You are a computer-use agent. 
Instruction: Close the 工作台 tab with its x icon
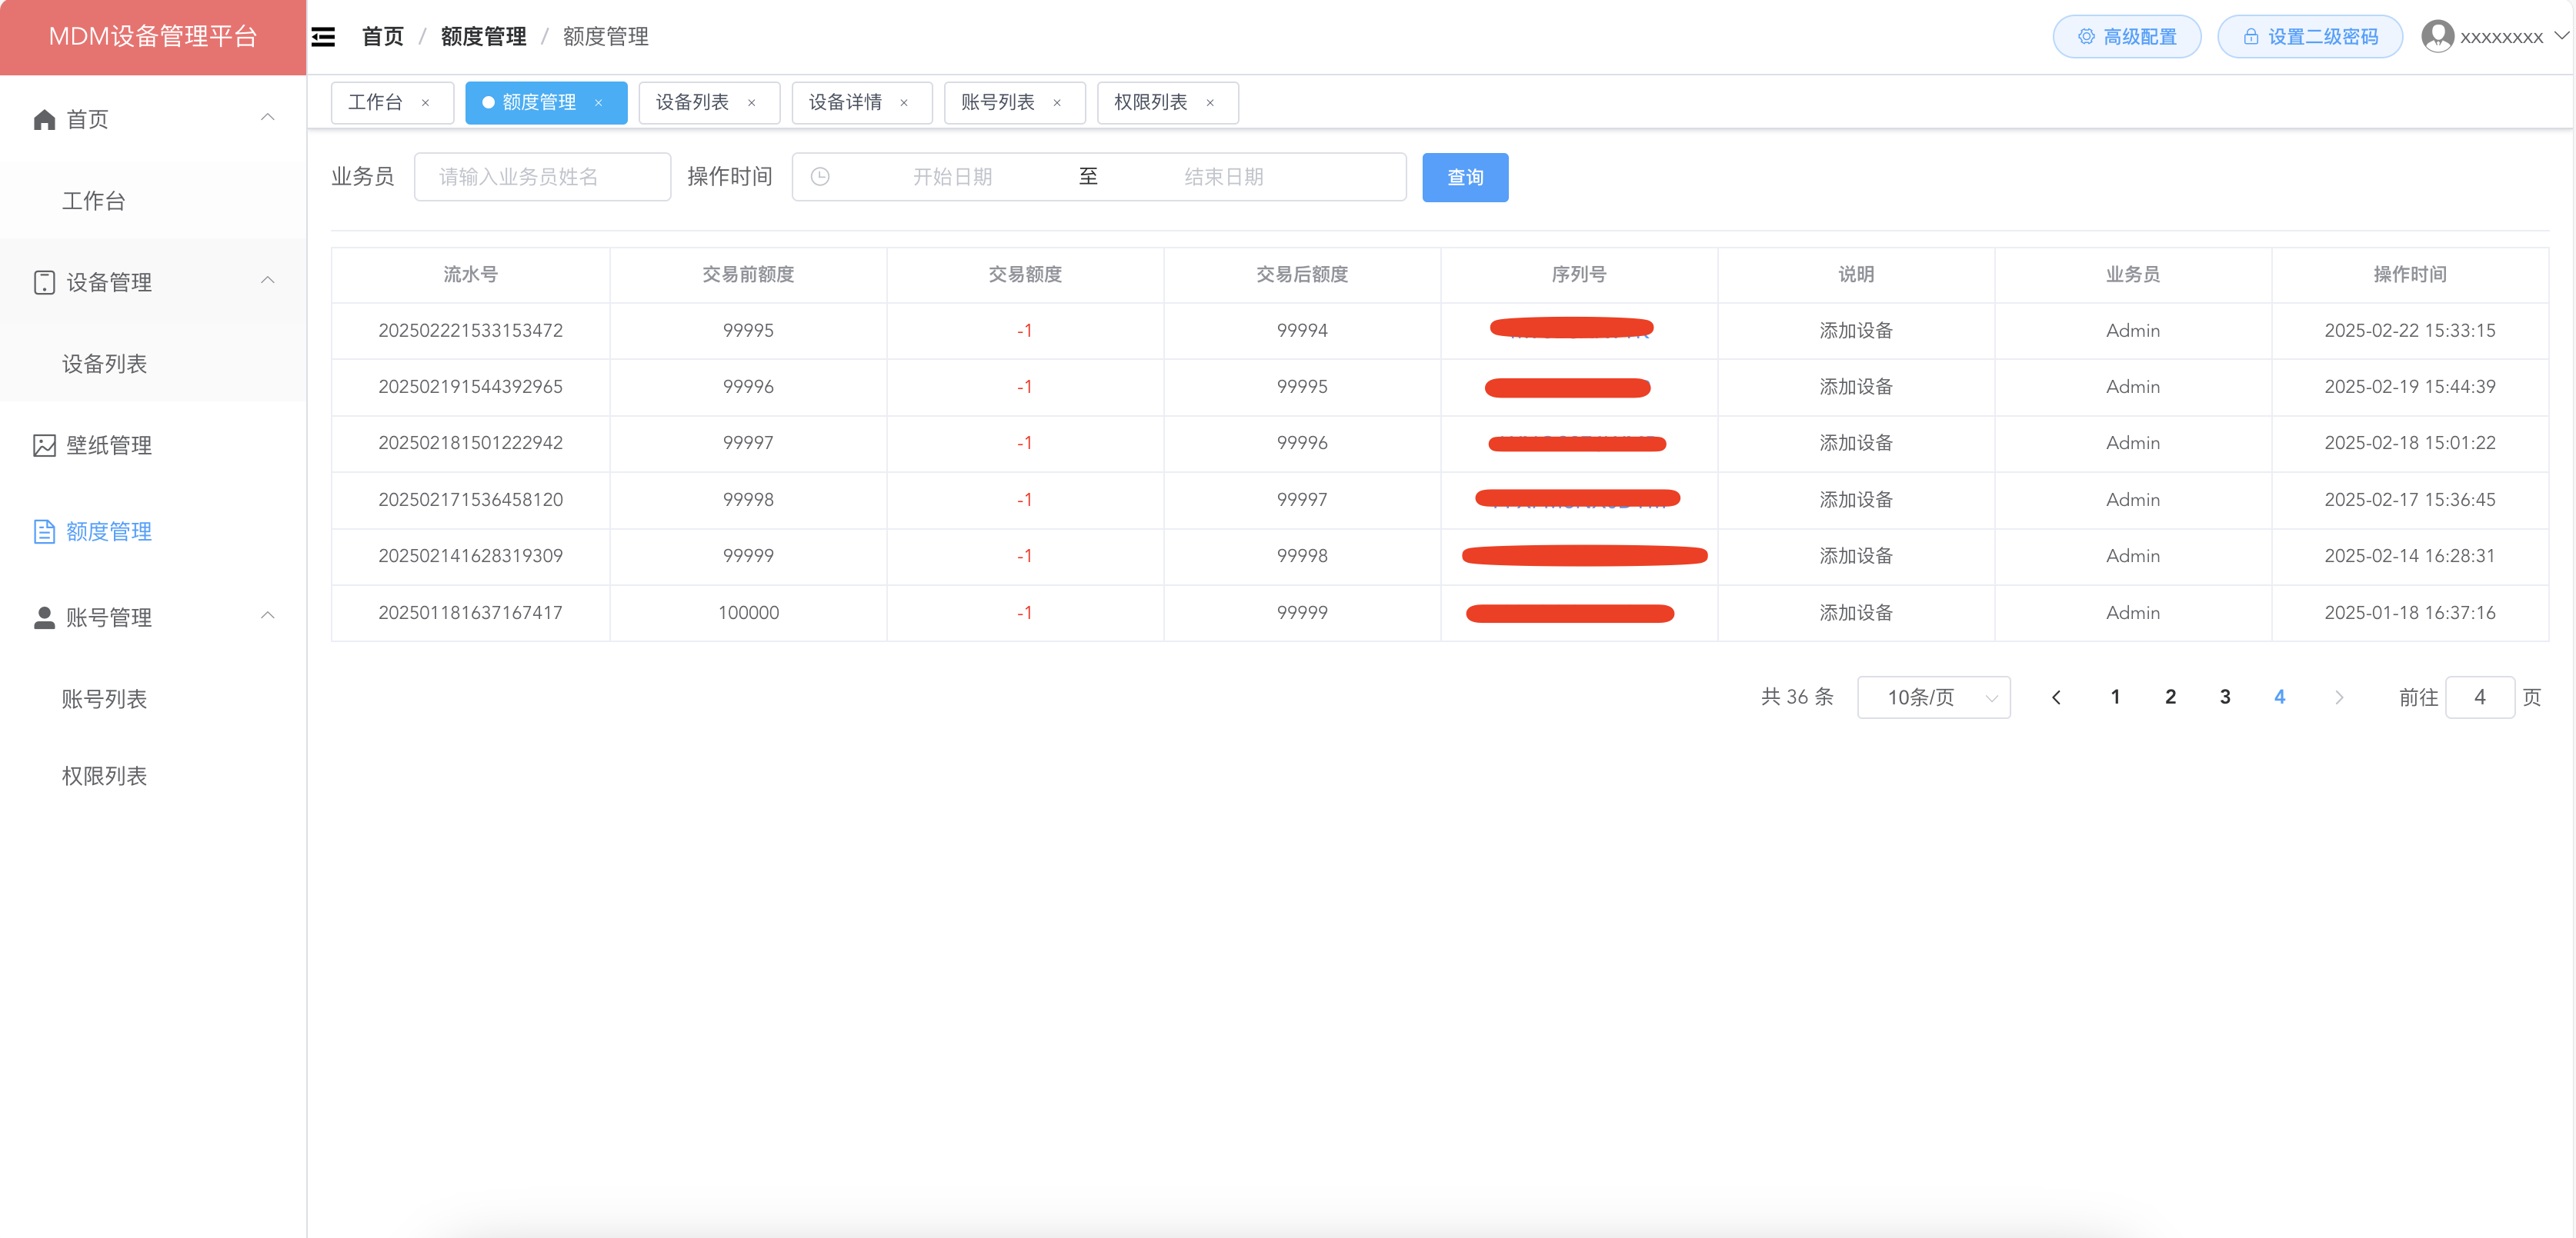pos(425,103)
